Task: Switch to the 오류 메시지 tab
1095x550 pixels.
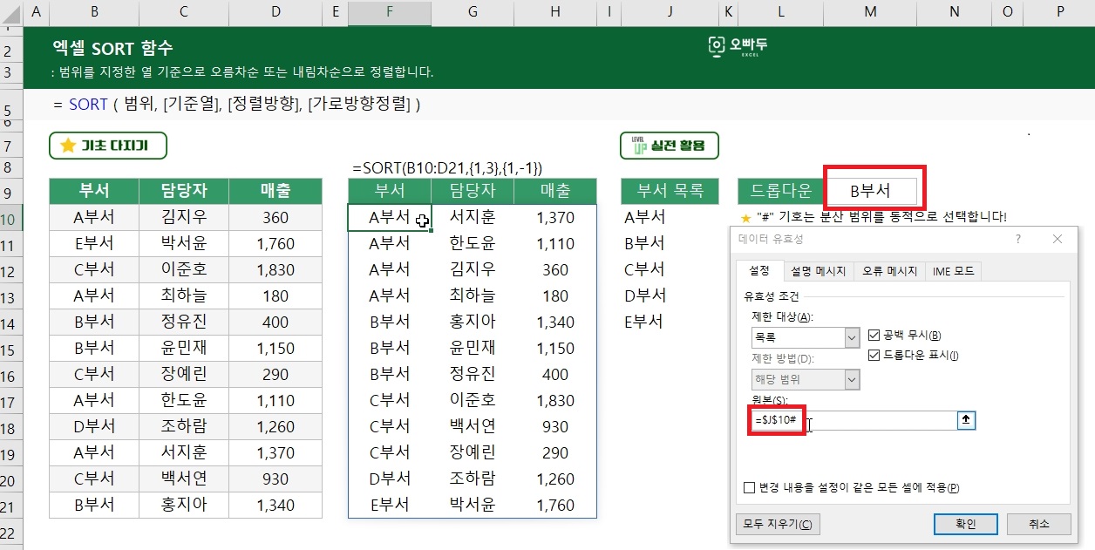Action: [x=889, y=271]
